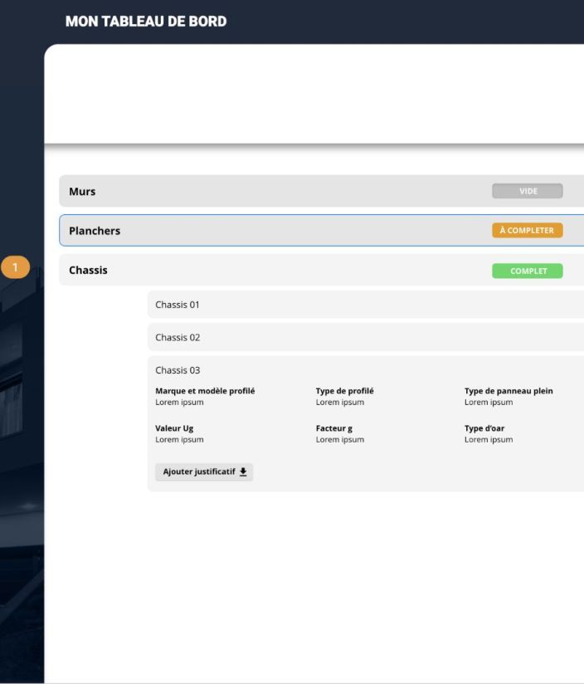This screenshot has height=684, width=584.
Task: Click the COMPLET status badge
Action: [528, 271]
